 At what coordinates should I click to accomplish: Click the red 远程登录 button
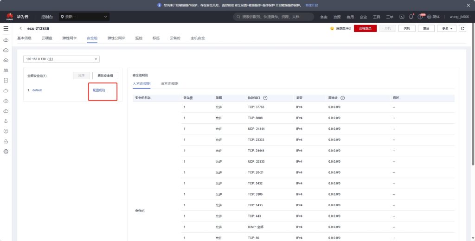366,28
